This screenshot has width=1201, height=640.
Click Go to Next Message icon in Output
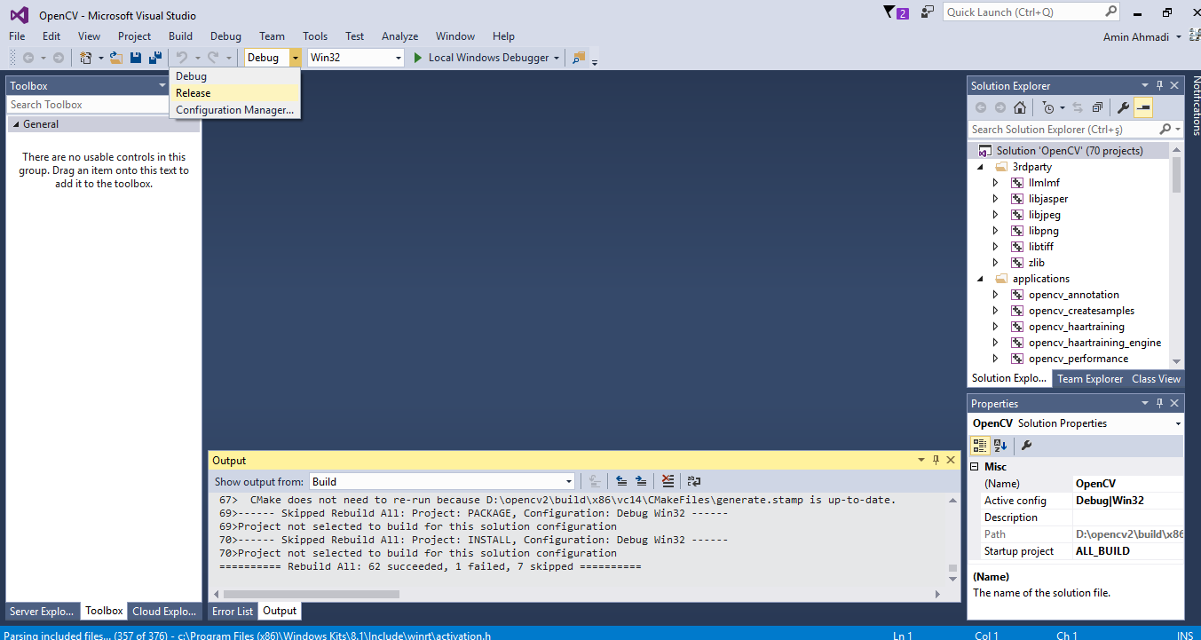641,481
